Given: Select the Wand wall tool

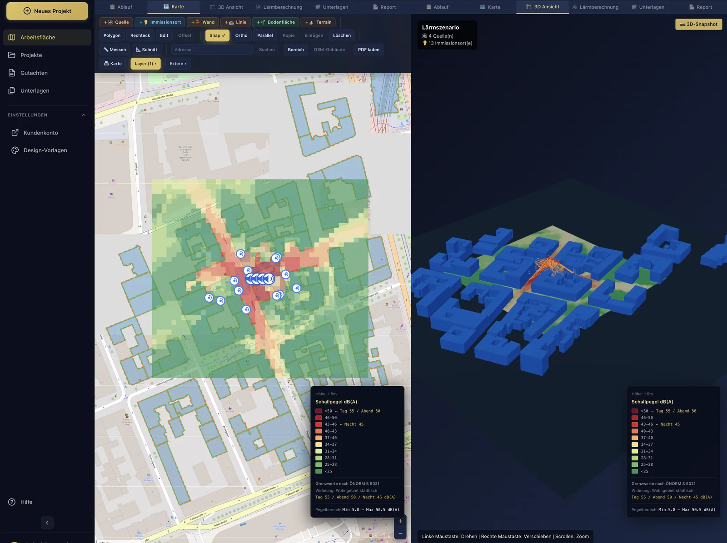Looking at the screenshot, I should 203,22.
